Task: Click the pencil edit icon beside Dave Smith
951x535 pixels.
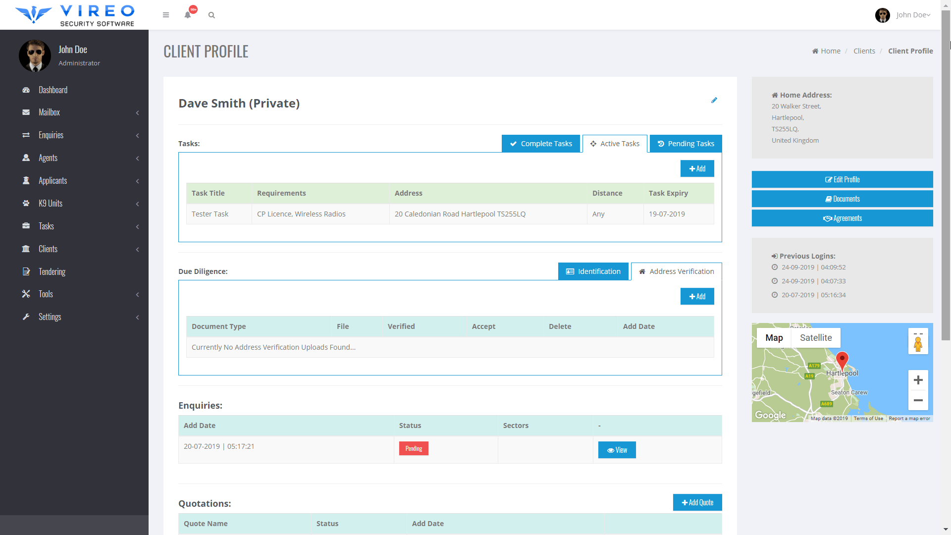Action: coord(714,100)
